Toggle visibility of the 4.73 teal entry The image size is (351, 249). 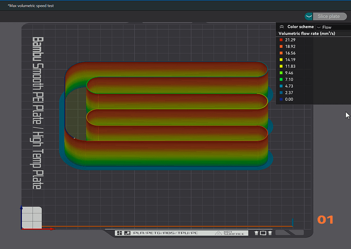(x=281, y=86)
